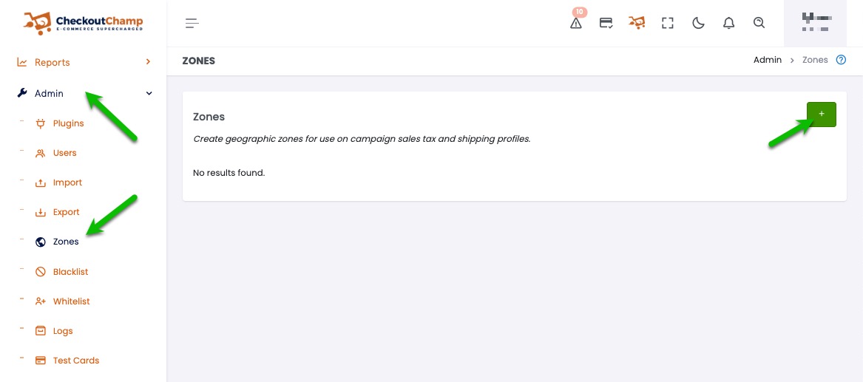Go to Plugins in the sidebar
863x382 pixels.
coord(68,123)
